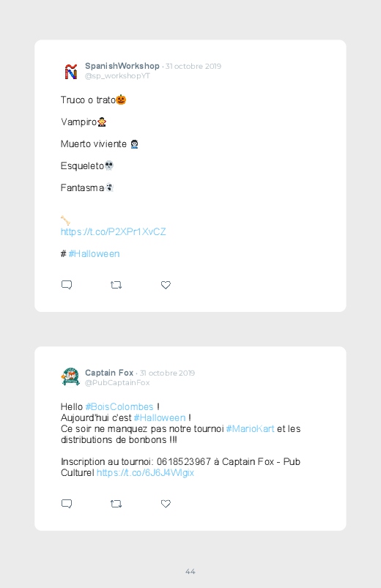Open the Captain Fox account name

(109, 373)
